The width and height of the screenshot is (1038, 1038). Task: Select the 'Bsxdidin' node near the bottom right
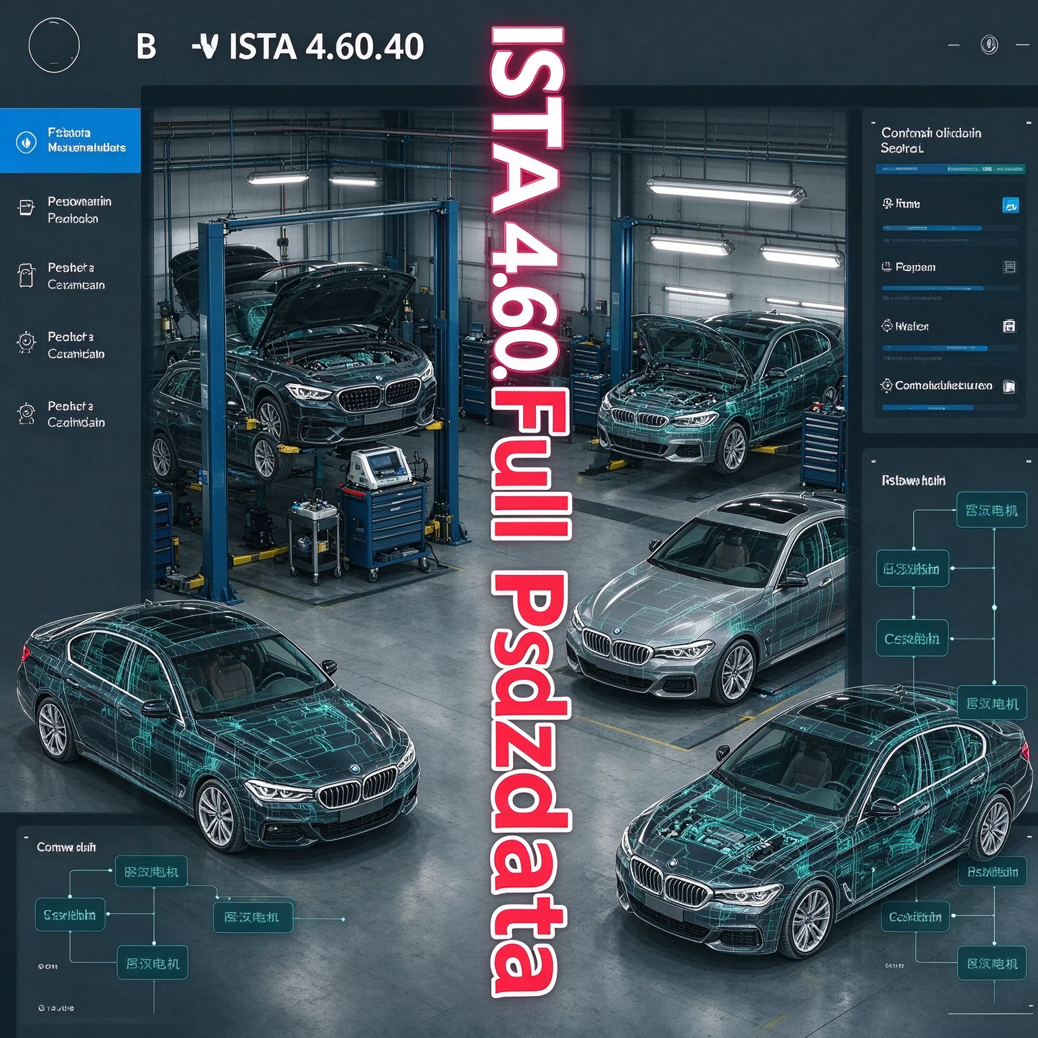click(x=993, y=872)
